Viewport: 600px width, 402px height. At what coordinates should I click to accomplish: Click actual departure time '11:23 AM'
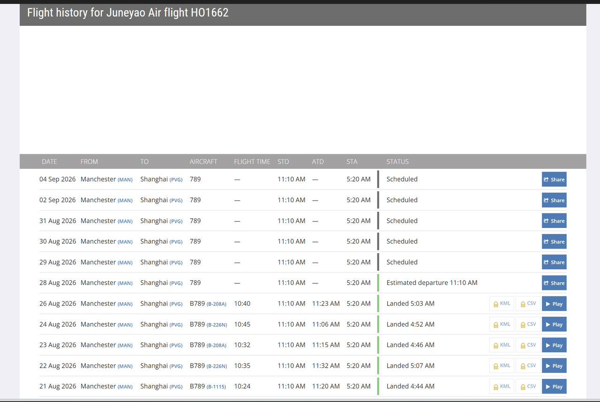[326, 303]
